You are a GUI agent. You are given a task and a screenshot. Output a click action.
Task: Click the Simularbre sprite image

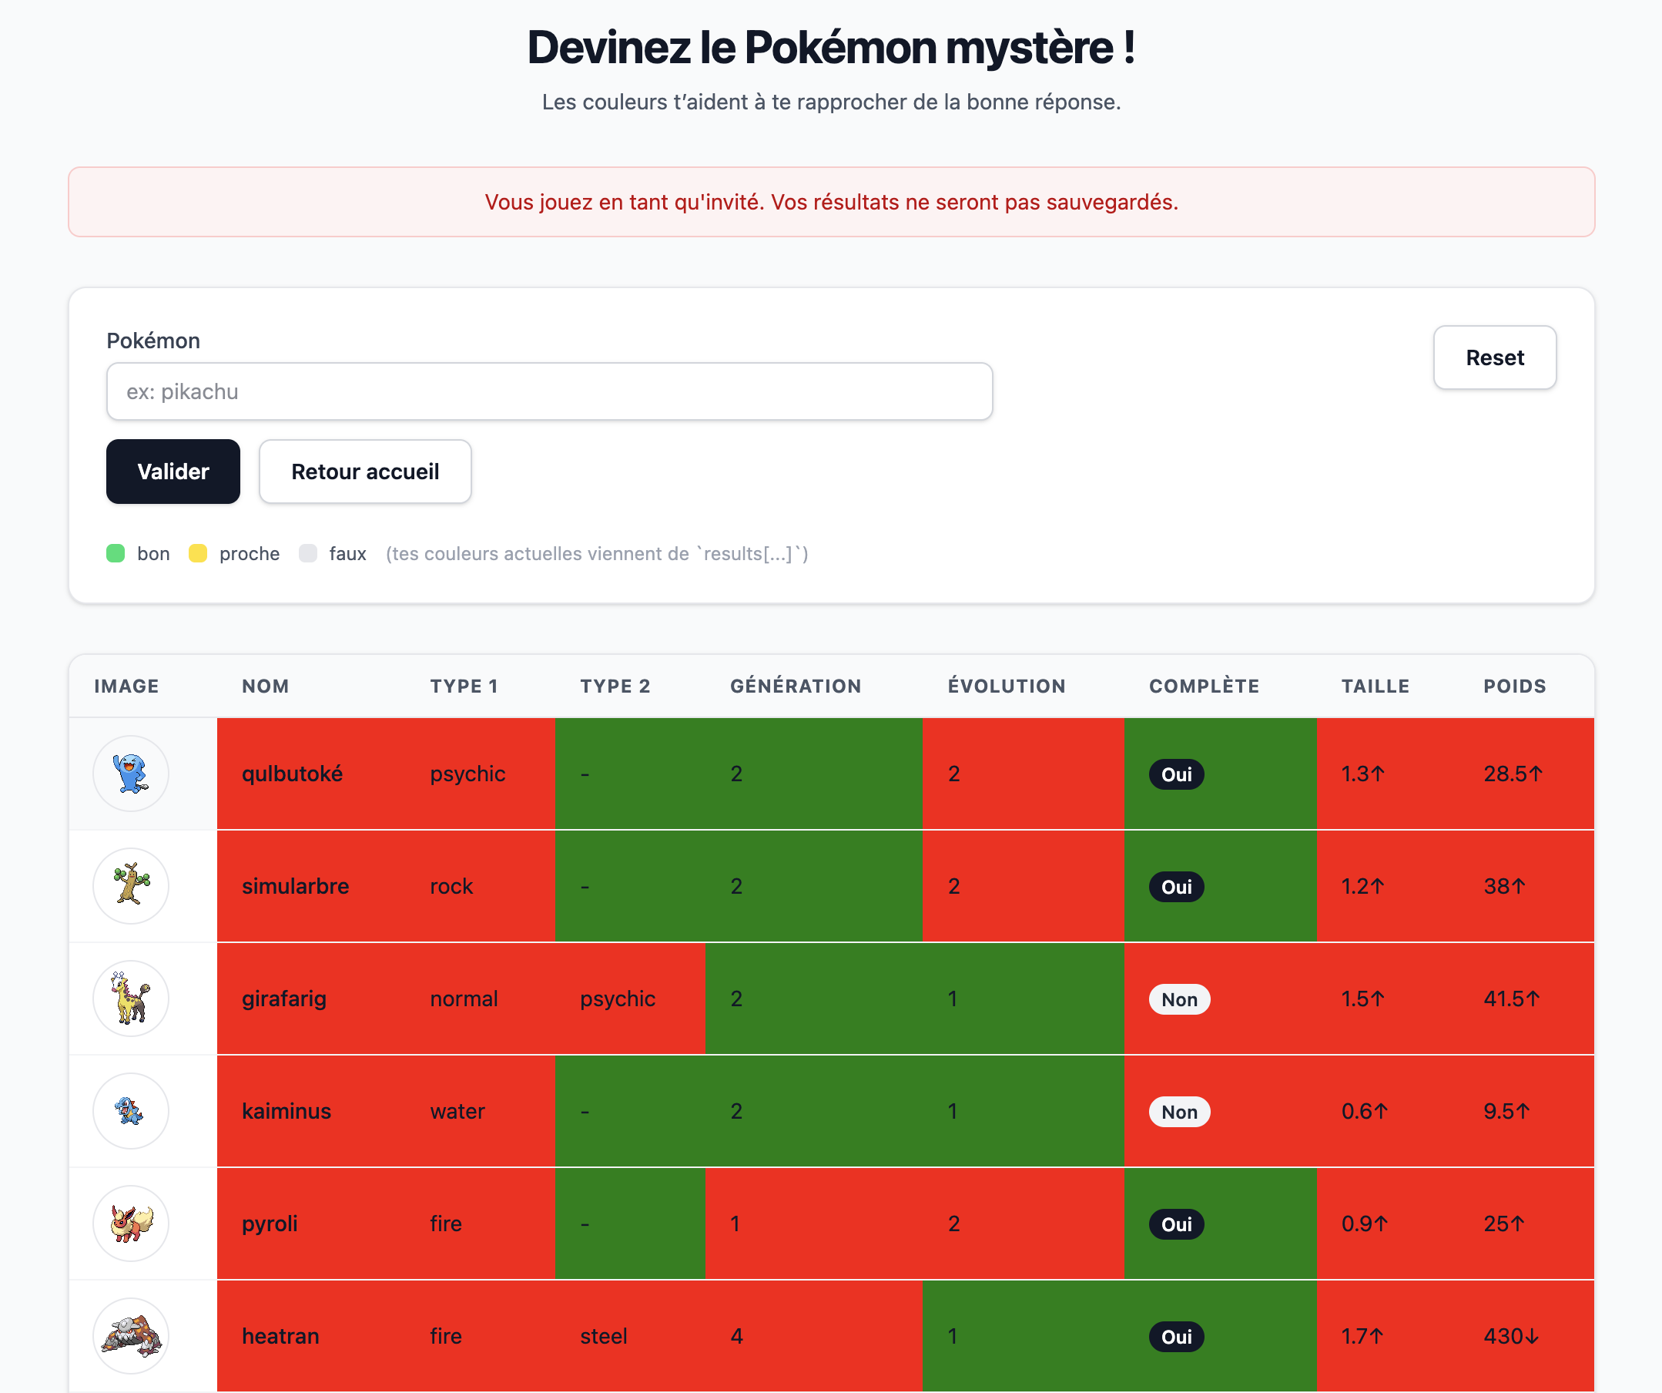click(x=131, y=886)
